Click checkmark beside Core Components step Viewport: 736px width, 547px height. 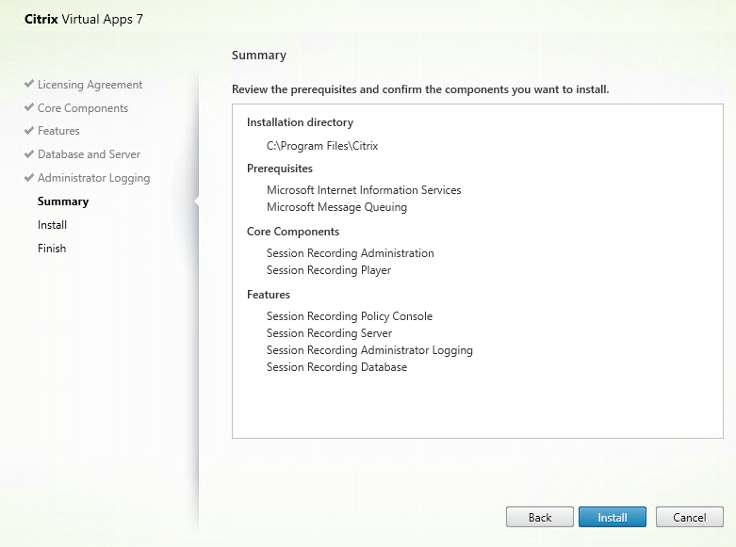coord(29,107)
